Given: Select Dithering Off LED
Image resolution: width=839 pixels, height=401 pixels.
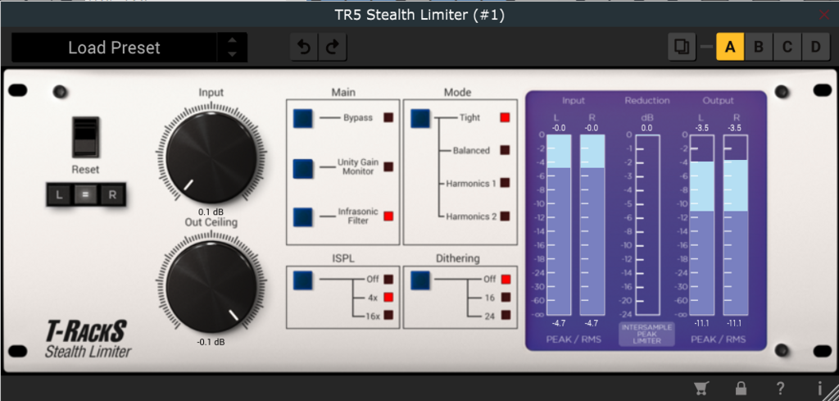Looking at the screenshot, I should (x=506, y=279).
